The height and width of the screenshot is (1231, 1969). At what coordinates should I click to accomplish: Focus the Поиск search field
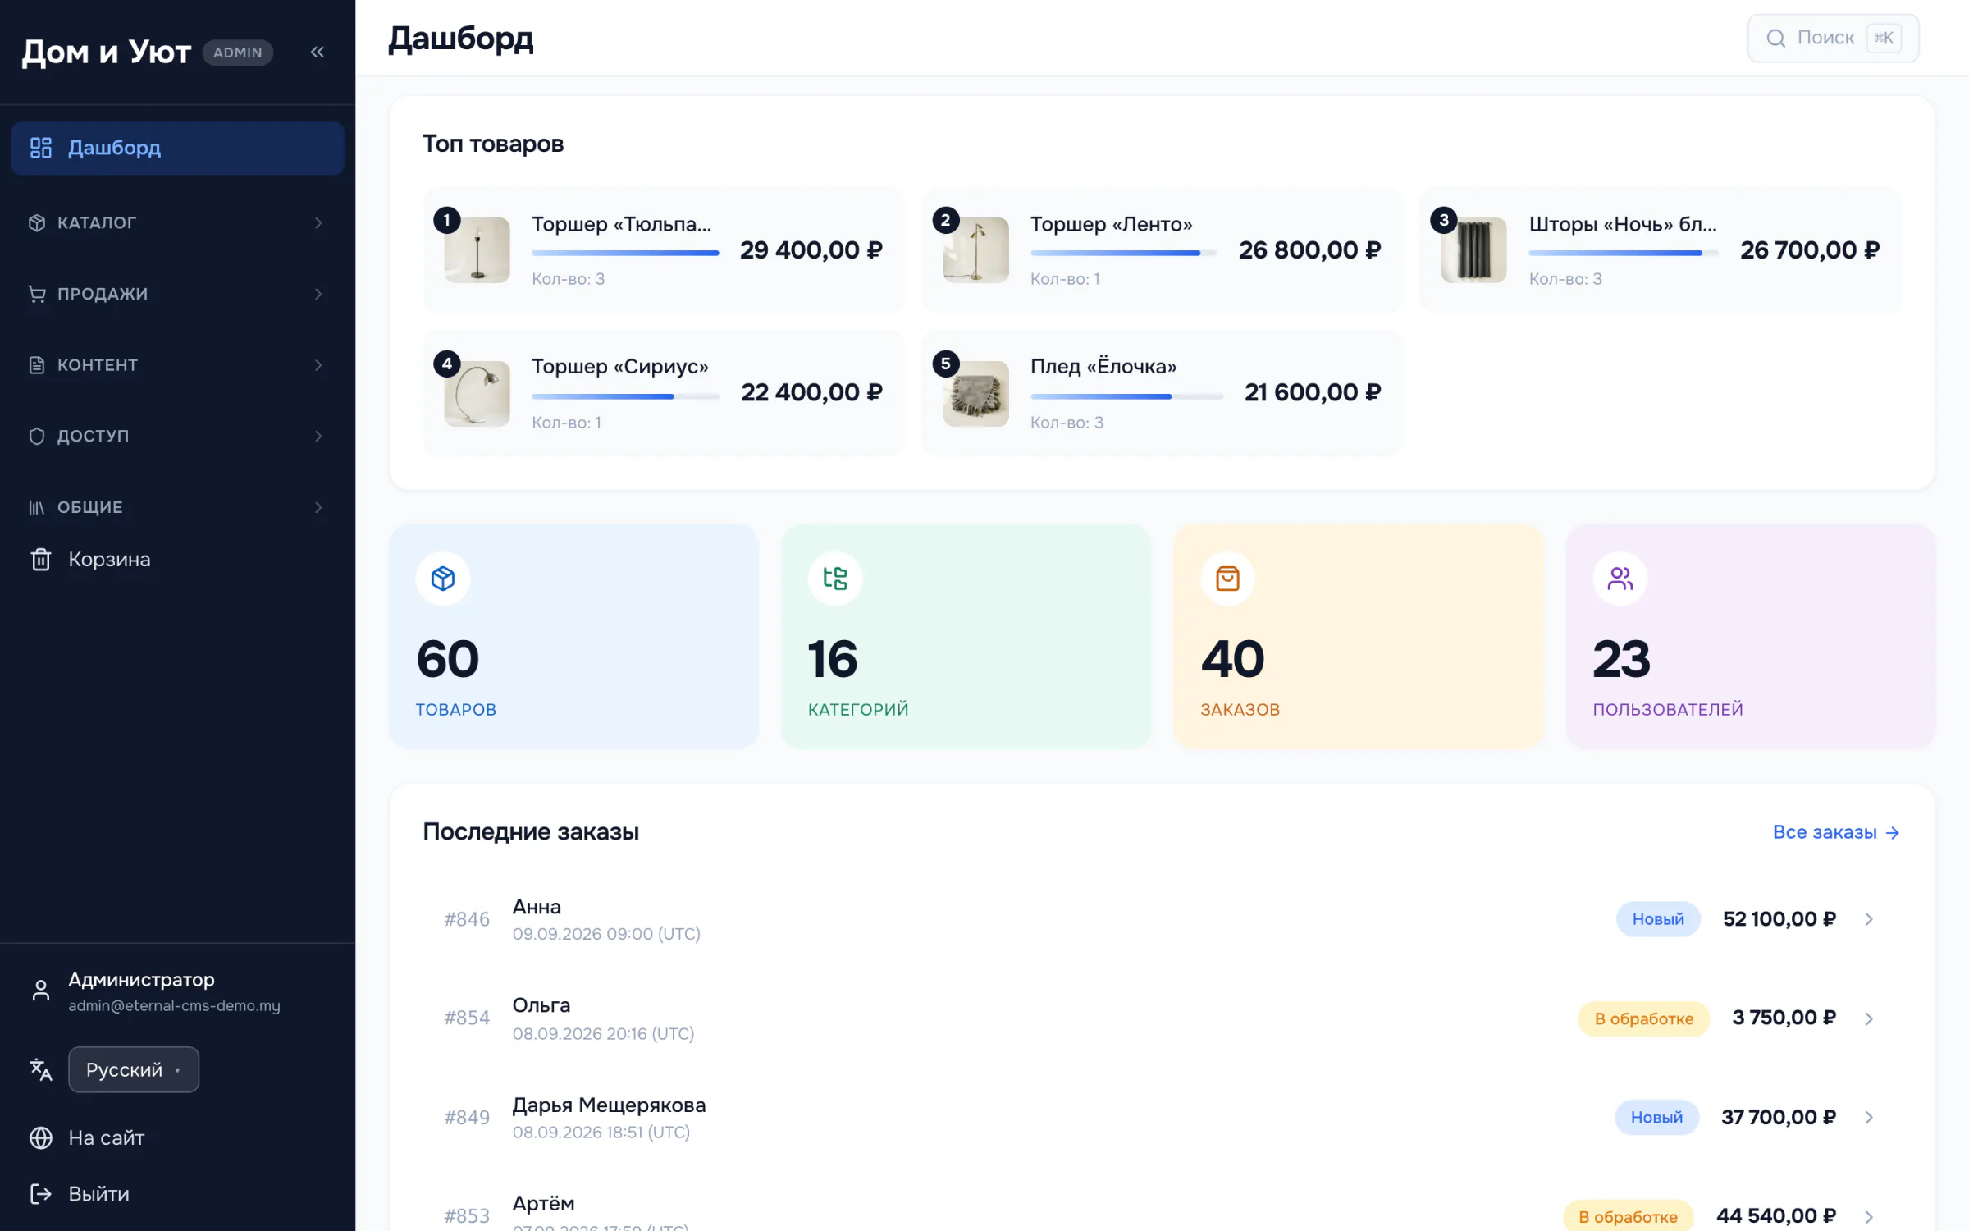(x=1833, y=38)
